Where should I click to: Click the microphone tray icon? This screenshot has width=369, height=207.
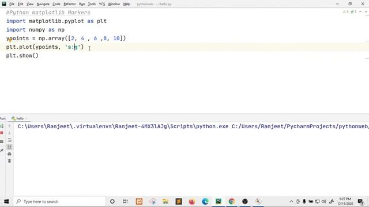pos(304,201)
